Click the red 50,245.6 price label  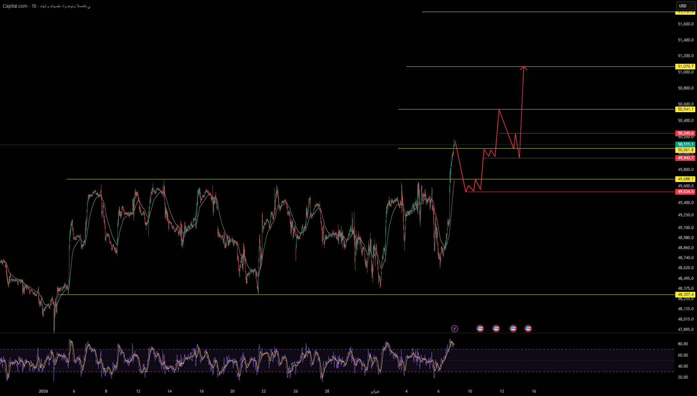685,133
